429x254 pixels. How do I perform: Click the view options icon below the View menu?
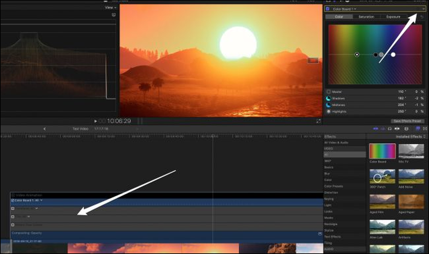click(114, 15)
